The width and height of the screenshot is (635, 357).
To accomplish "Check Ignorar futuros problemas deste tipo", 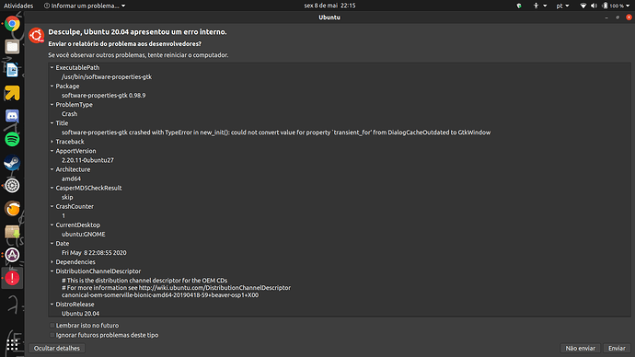I will point(52,335).
